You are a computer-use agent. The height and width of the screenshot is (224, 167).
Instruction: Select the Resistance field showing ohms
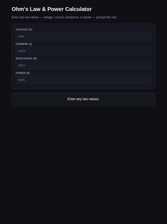83,65
